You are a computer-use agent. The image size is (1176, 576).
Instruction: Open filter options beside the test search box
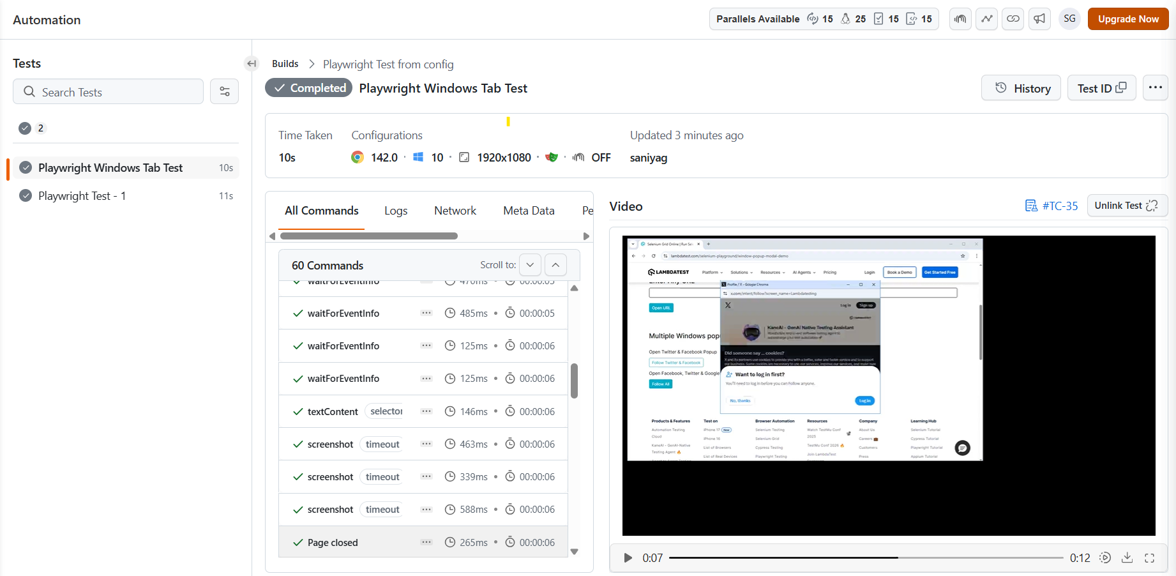pyautogui.click(x=224, y=91)
